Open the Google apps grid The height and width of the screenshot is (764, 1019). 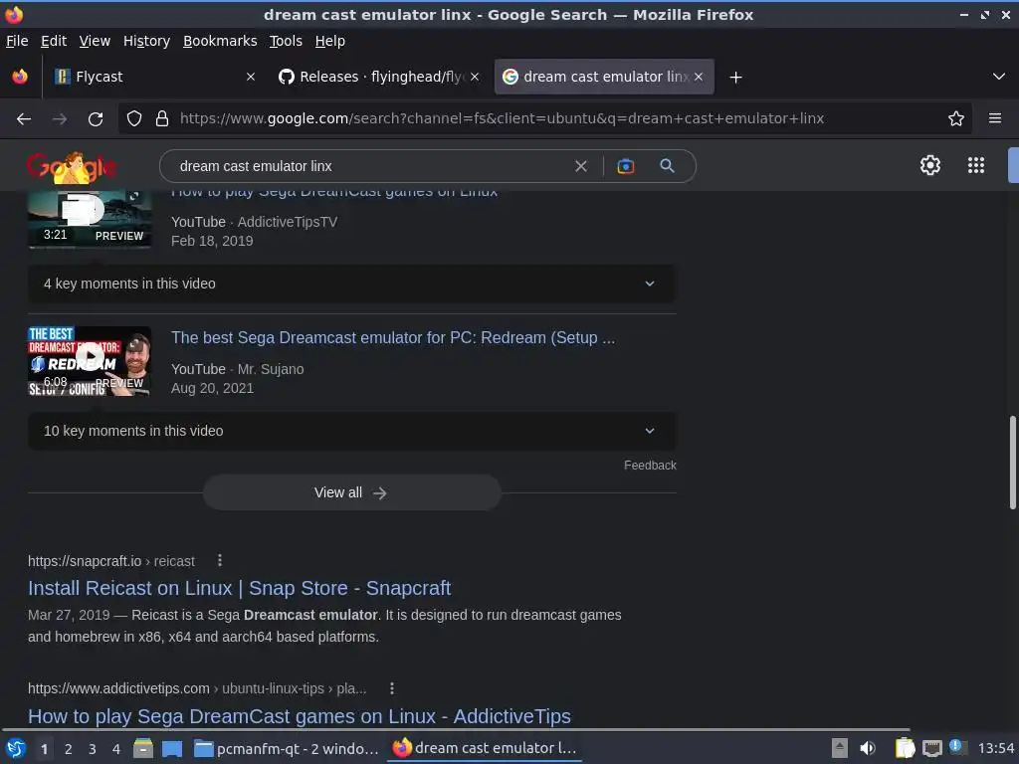point(976,166)
